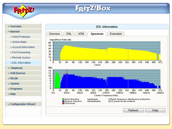
Task: Open the ATM tab
Action: tap(81, 34)
